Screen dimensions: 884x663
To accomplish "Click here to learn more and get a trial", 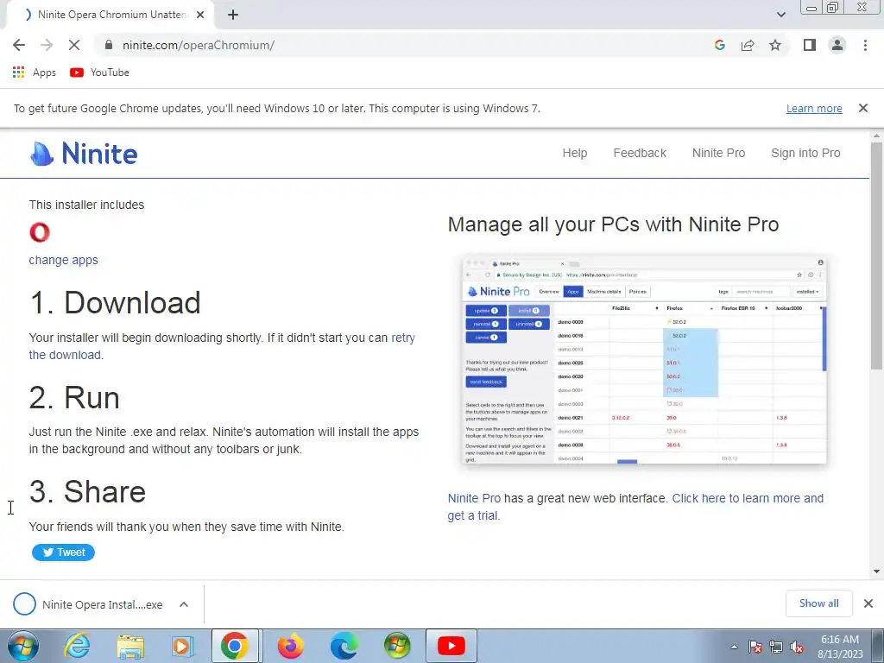I will tap(635, 507).
